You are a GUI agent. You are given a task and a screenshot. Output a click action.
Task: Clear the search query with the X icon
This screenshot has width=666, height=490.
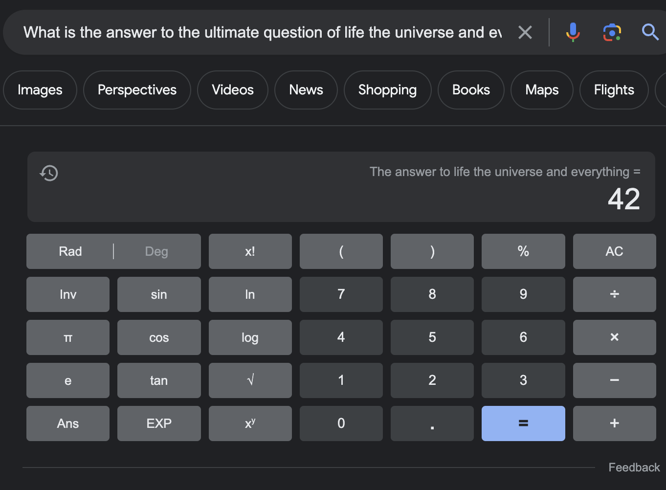[525, 32]
